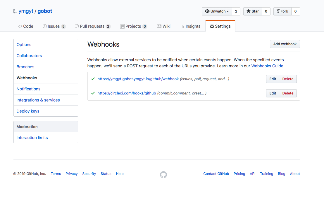This screenshot has width=324, height=198.
Task: Open Collaborators settings
Action: click(x=46, y=56)
